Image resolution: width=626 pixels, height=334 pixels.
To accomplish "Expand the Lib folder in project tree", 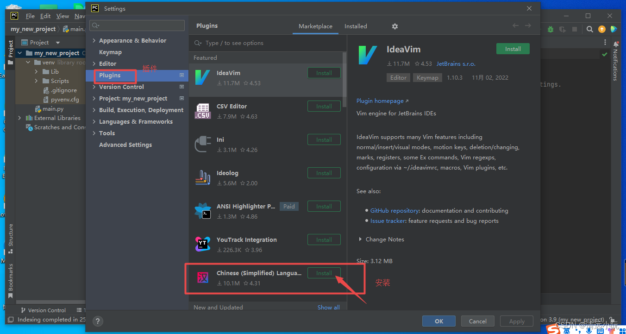I will tap(37, 72).
